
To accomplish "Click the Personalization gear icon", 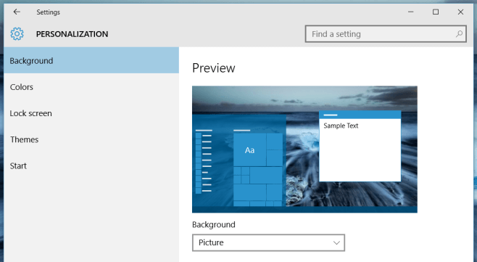I will click(17, 34).
